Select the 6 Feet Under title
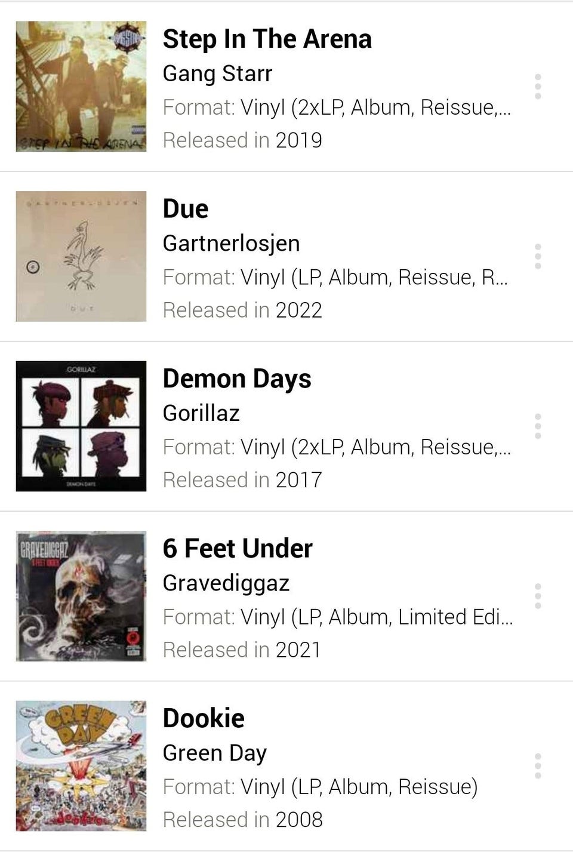573x852 pixels. [x=238, y=548]
